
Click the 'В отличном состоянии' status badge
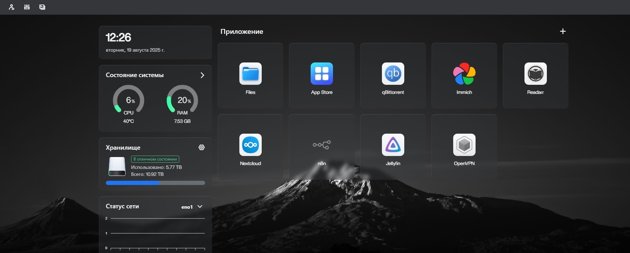tap(155, 159)
